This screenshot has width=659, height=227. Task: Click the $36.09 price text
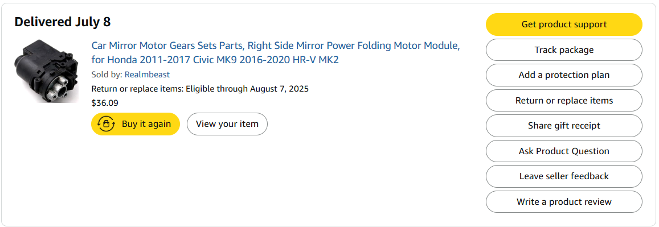[105, 103]
